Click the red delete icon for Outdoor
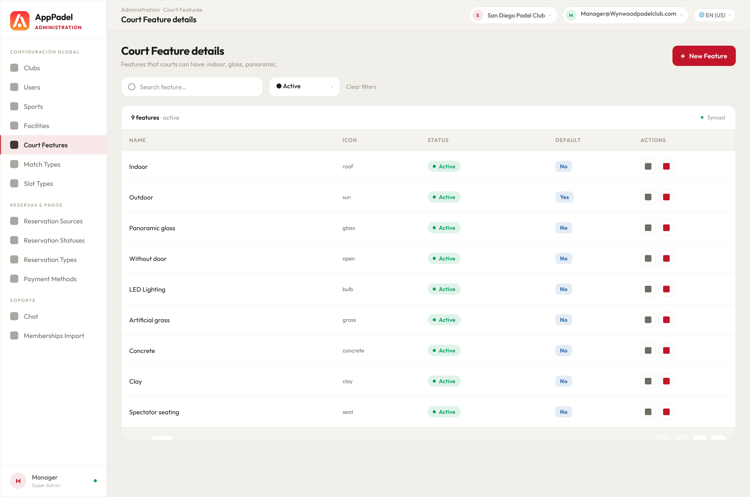The image size is (750, 497). 666,197
